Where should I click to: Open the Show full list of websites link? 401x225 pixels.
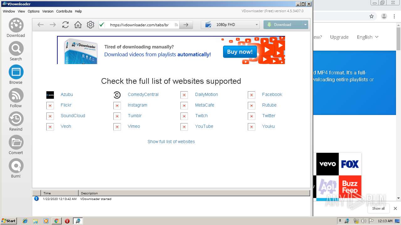tap(171, 142)
